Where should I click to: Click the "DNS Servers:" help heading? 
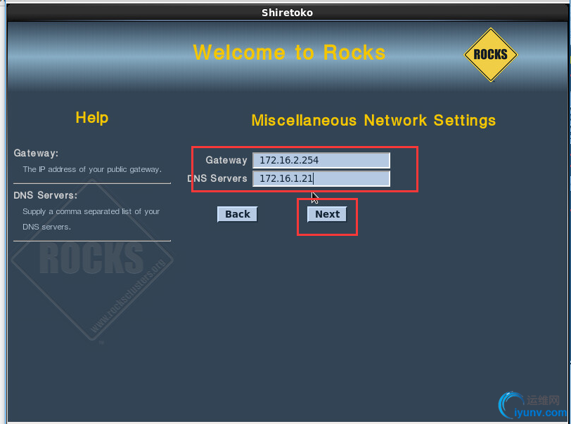[x=46, y=195]
